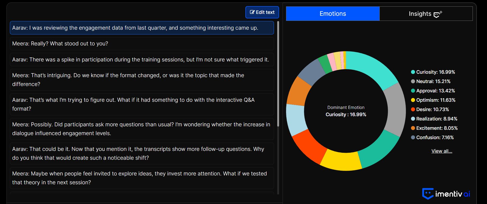Toggle the Approval legend dot
This screenshot has height=204, width=487.
(413, 91)
